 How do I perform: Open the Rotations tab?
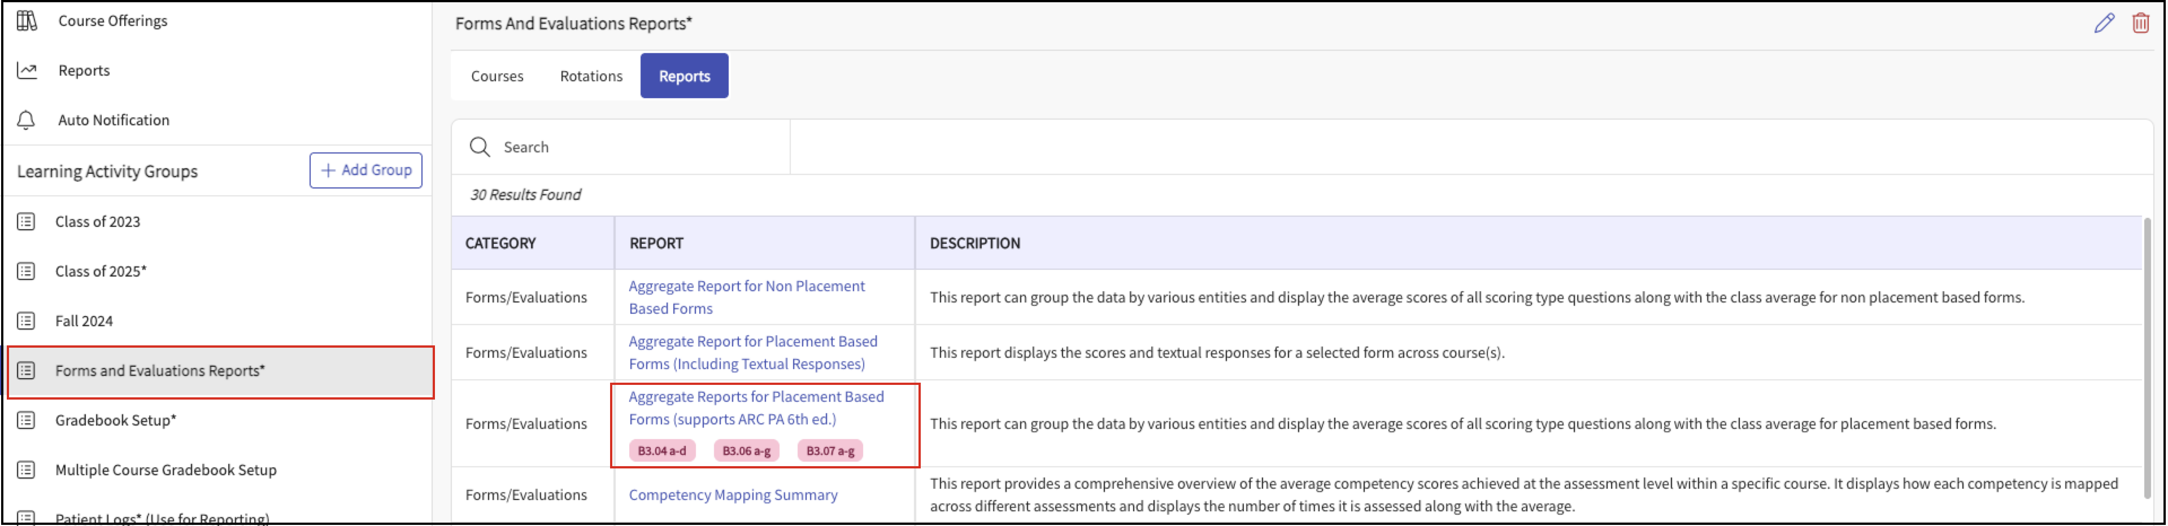[x=591, y=76]
